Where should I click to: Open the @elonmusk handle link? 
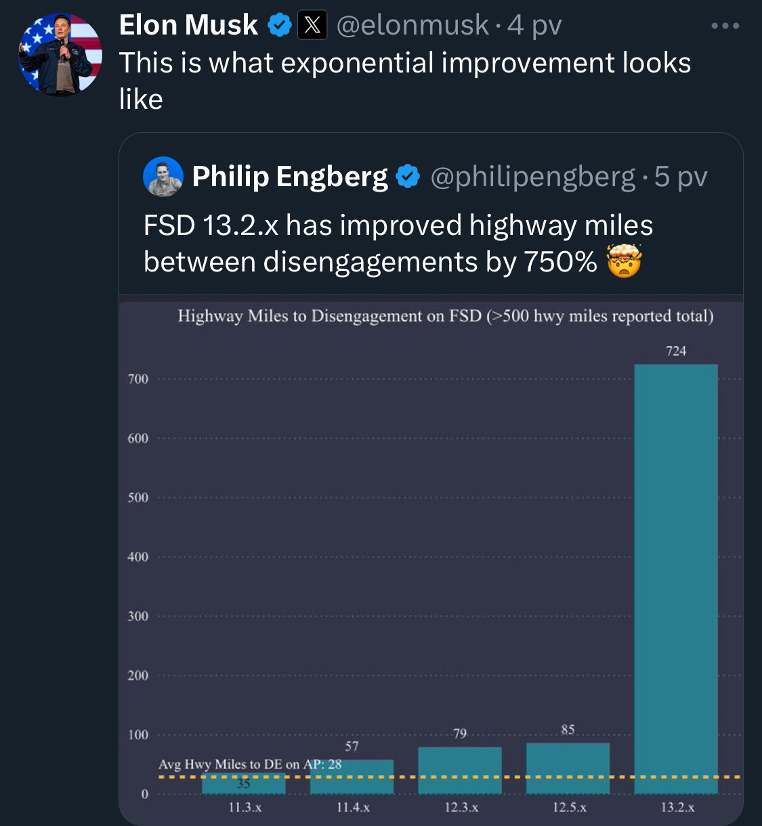click(x=412, y=26)
